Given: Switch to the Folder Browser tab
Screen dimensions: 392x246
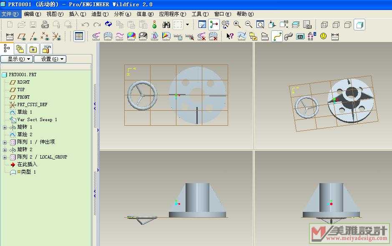Looking at the screenshot, I should 20,49.
